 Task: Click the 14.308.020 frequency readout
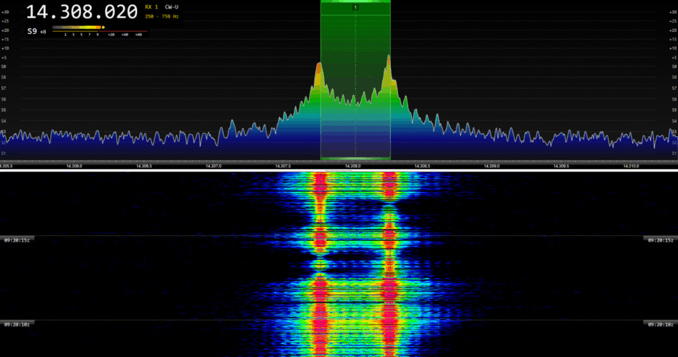[x=81, y=12]
